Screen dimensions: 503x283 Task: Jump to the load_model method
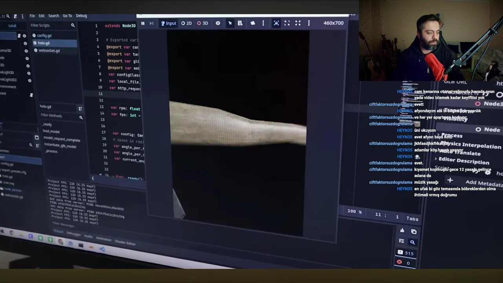[x=51, y=131]
